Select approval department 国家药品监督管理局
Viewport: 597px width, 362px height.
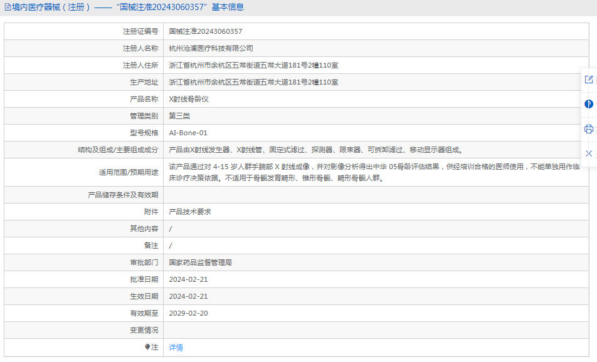200,262
